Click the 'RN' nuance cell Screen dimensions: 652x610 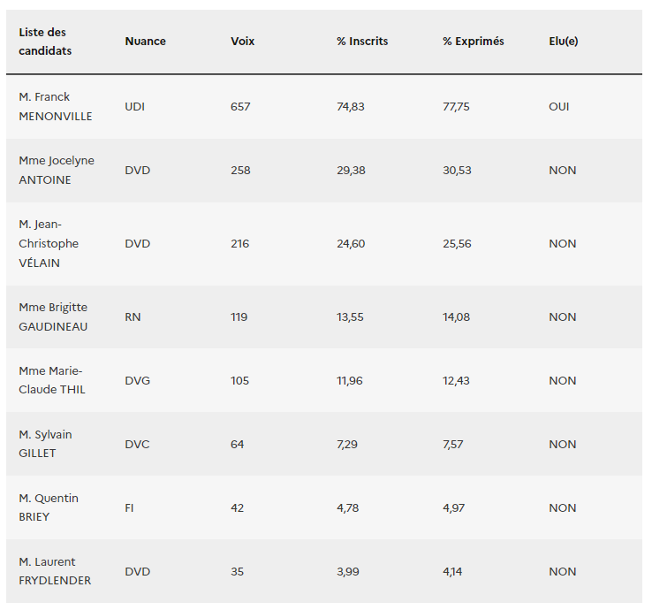(133, 316)
